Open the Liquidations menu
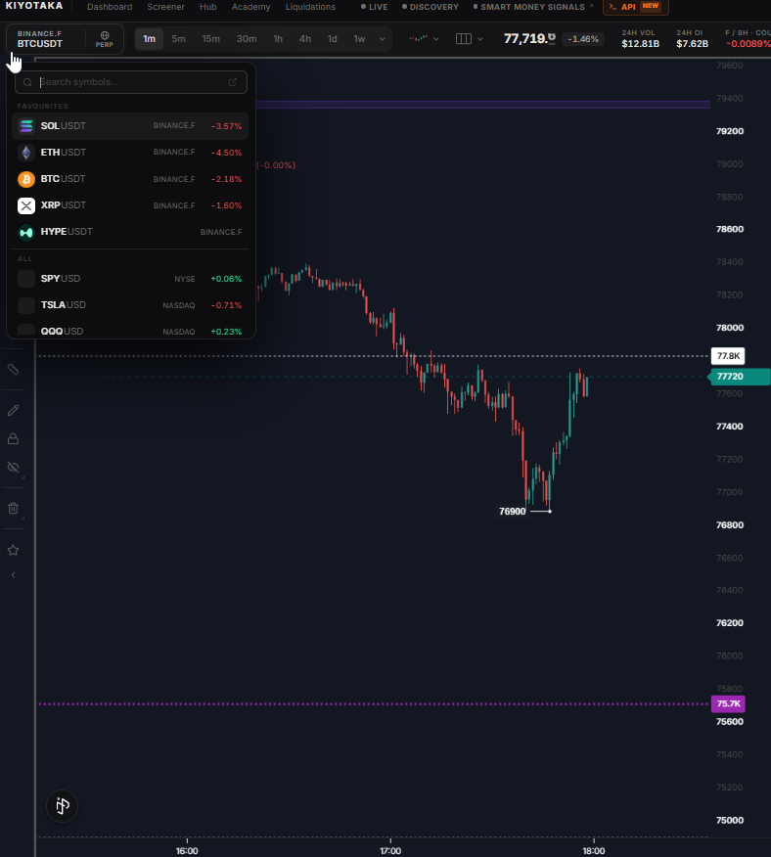This screenshot has width=771, height=857. coord(310,7)
